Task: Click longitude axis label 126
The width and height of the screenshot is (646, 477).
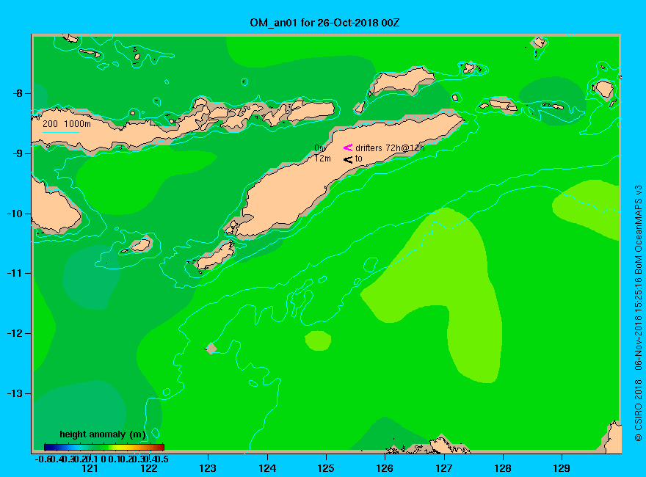Action: pyautogui.click(x=385, y=468)
